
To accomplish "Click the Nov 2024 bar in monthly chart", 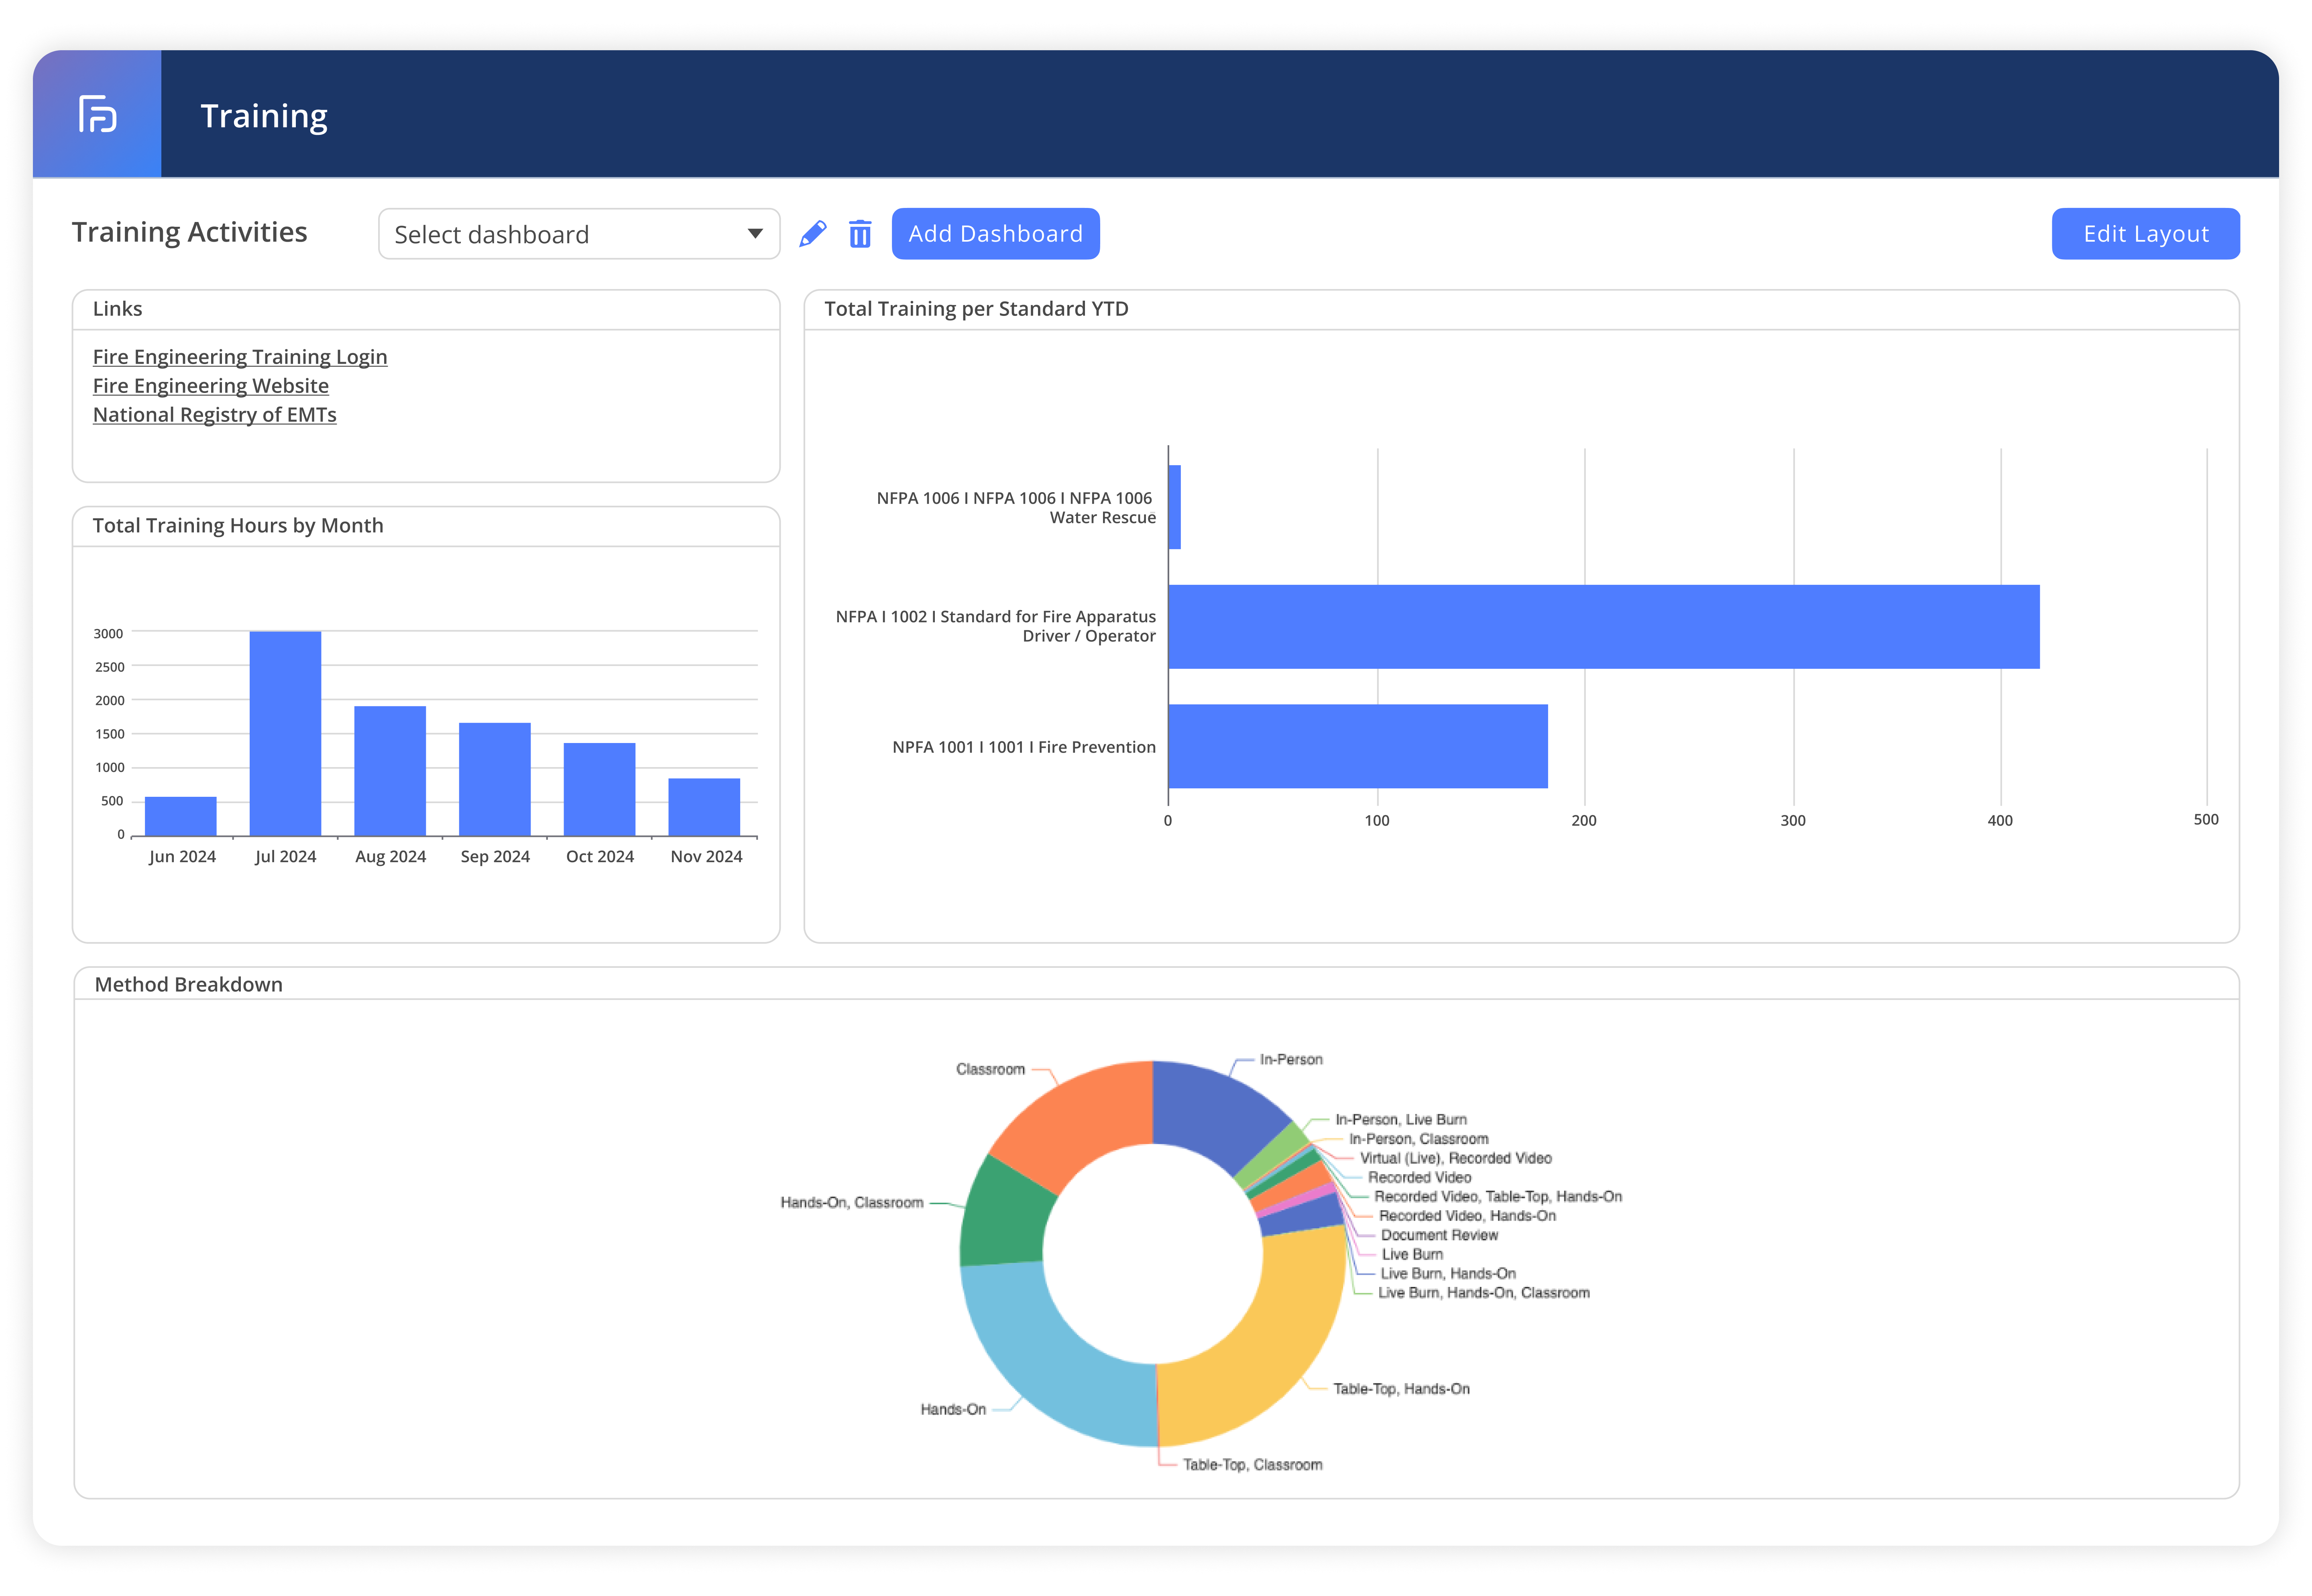I will pyautogui.click(x=704, y=806).
